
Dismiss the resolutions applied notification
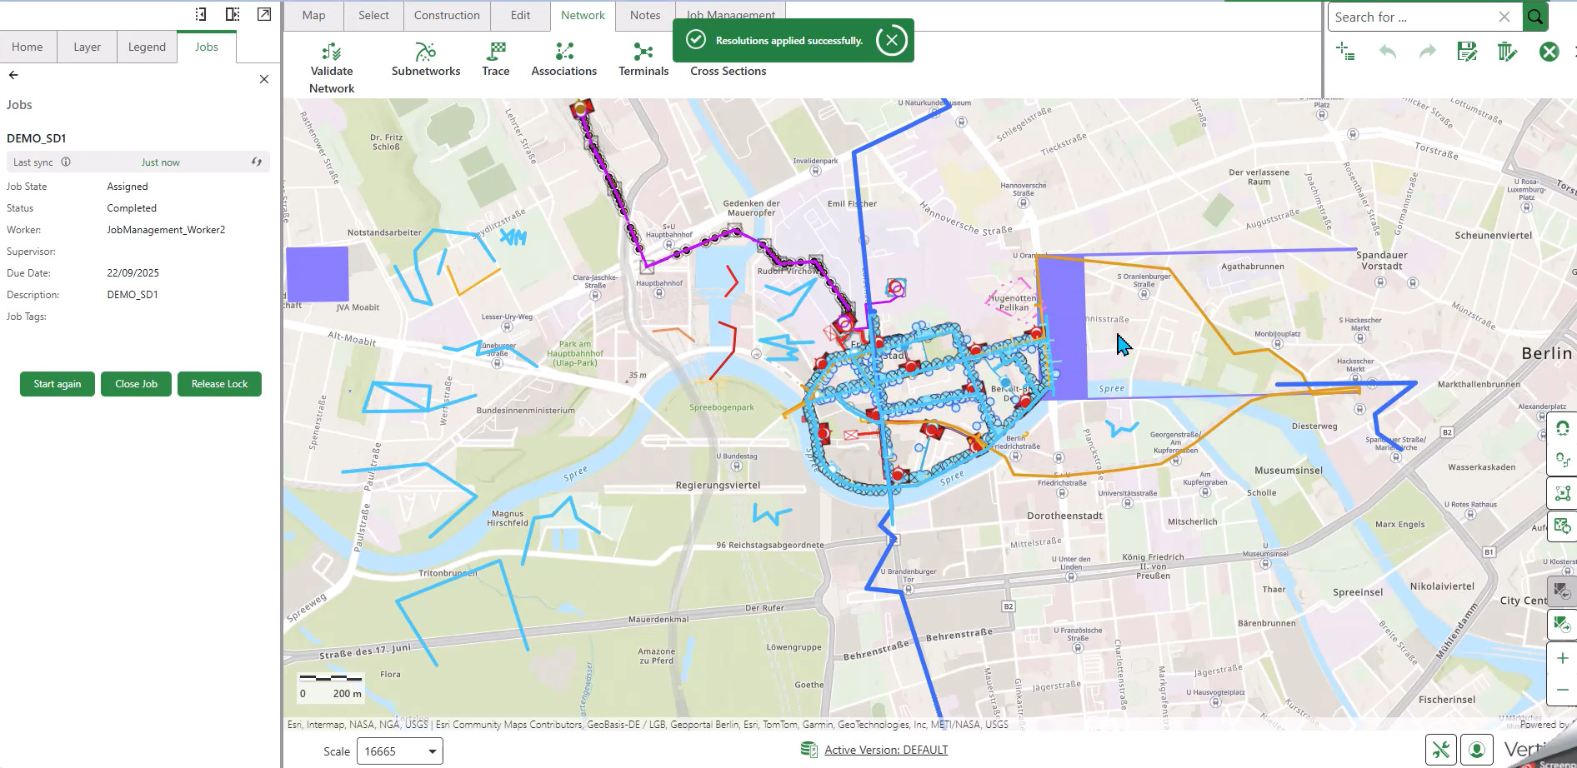[x=891, y=40]
